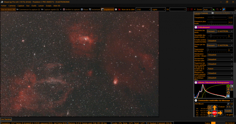The image size is (236, 124).
Task: Collapse the Prétraitement section
Action: pyautogui.click(x=196, y=27)
